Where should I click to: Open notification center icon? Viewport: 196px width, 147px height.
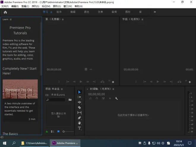coord(190,143)
